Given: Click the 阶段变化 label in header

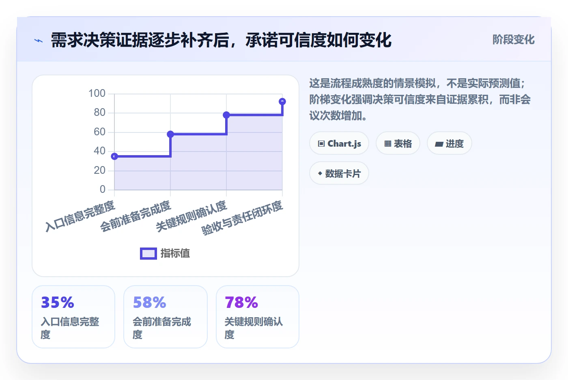Looking at the screenshot, I should pos(513,40).
